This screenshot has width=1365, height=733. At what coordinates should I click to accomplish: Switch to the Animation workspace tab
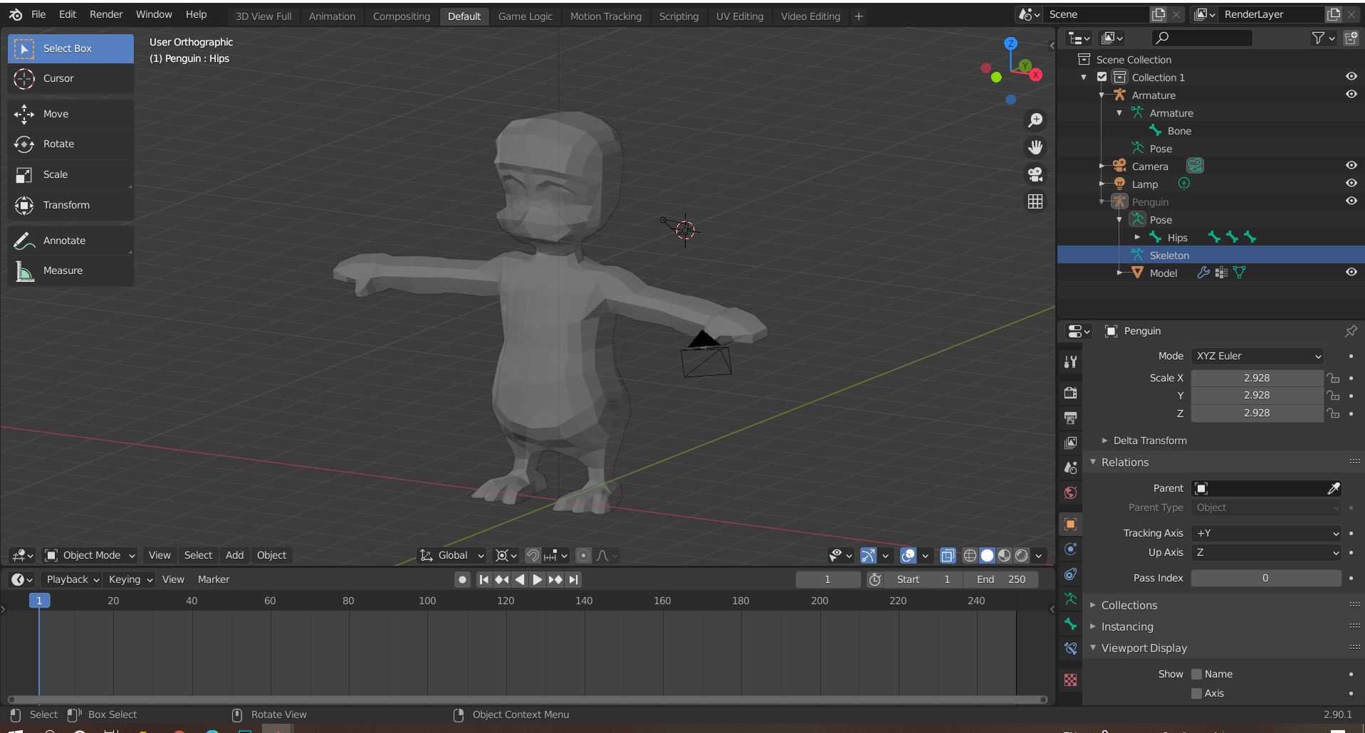point(332,16)
